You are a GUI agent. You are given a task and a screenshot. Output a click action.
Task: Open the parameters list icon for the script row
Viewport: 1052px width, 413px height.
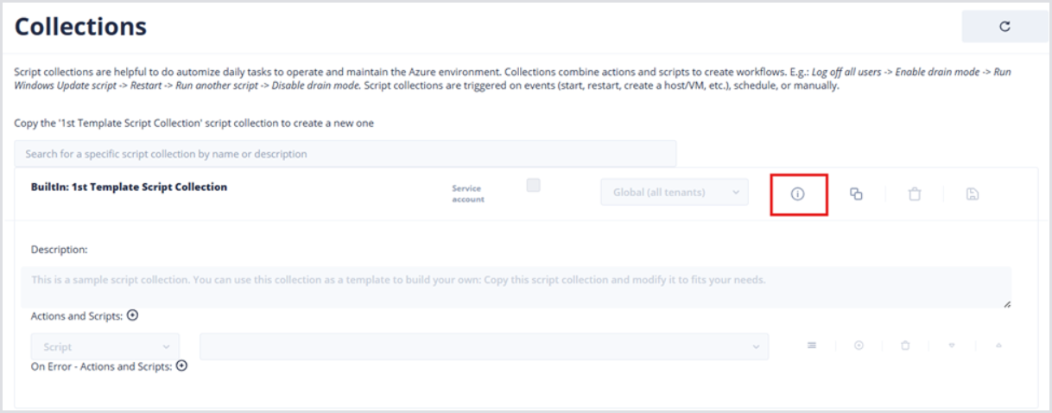coord(812,346)
